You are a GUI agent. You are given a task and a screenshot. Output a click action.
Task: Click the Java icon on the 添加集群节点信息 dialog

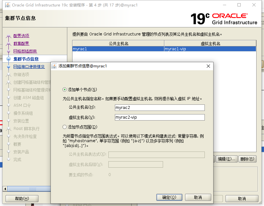click(x=54, y=66)
